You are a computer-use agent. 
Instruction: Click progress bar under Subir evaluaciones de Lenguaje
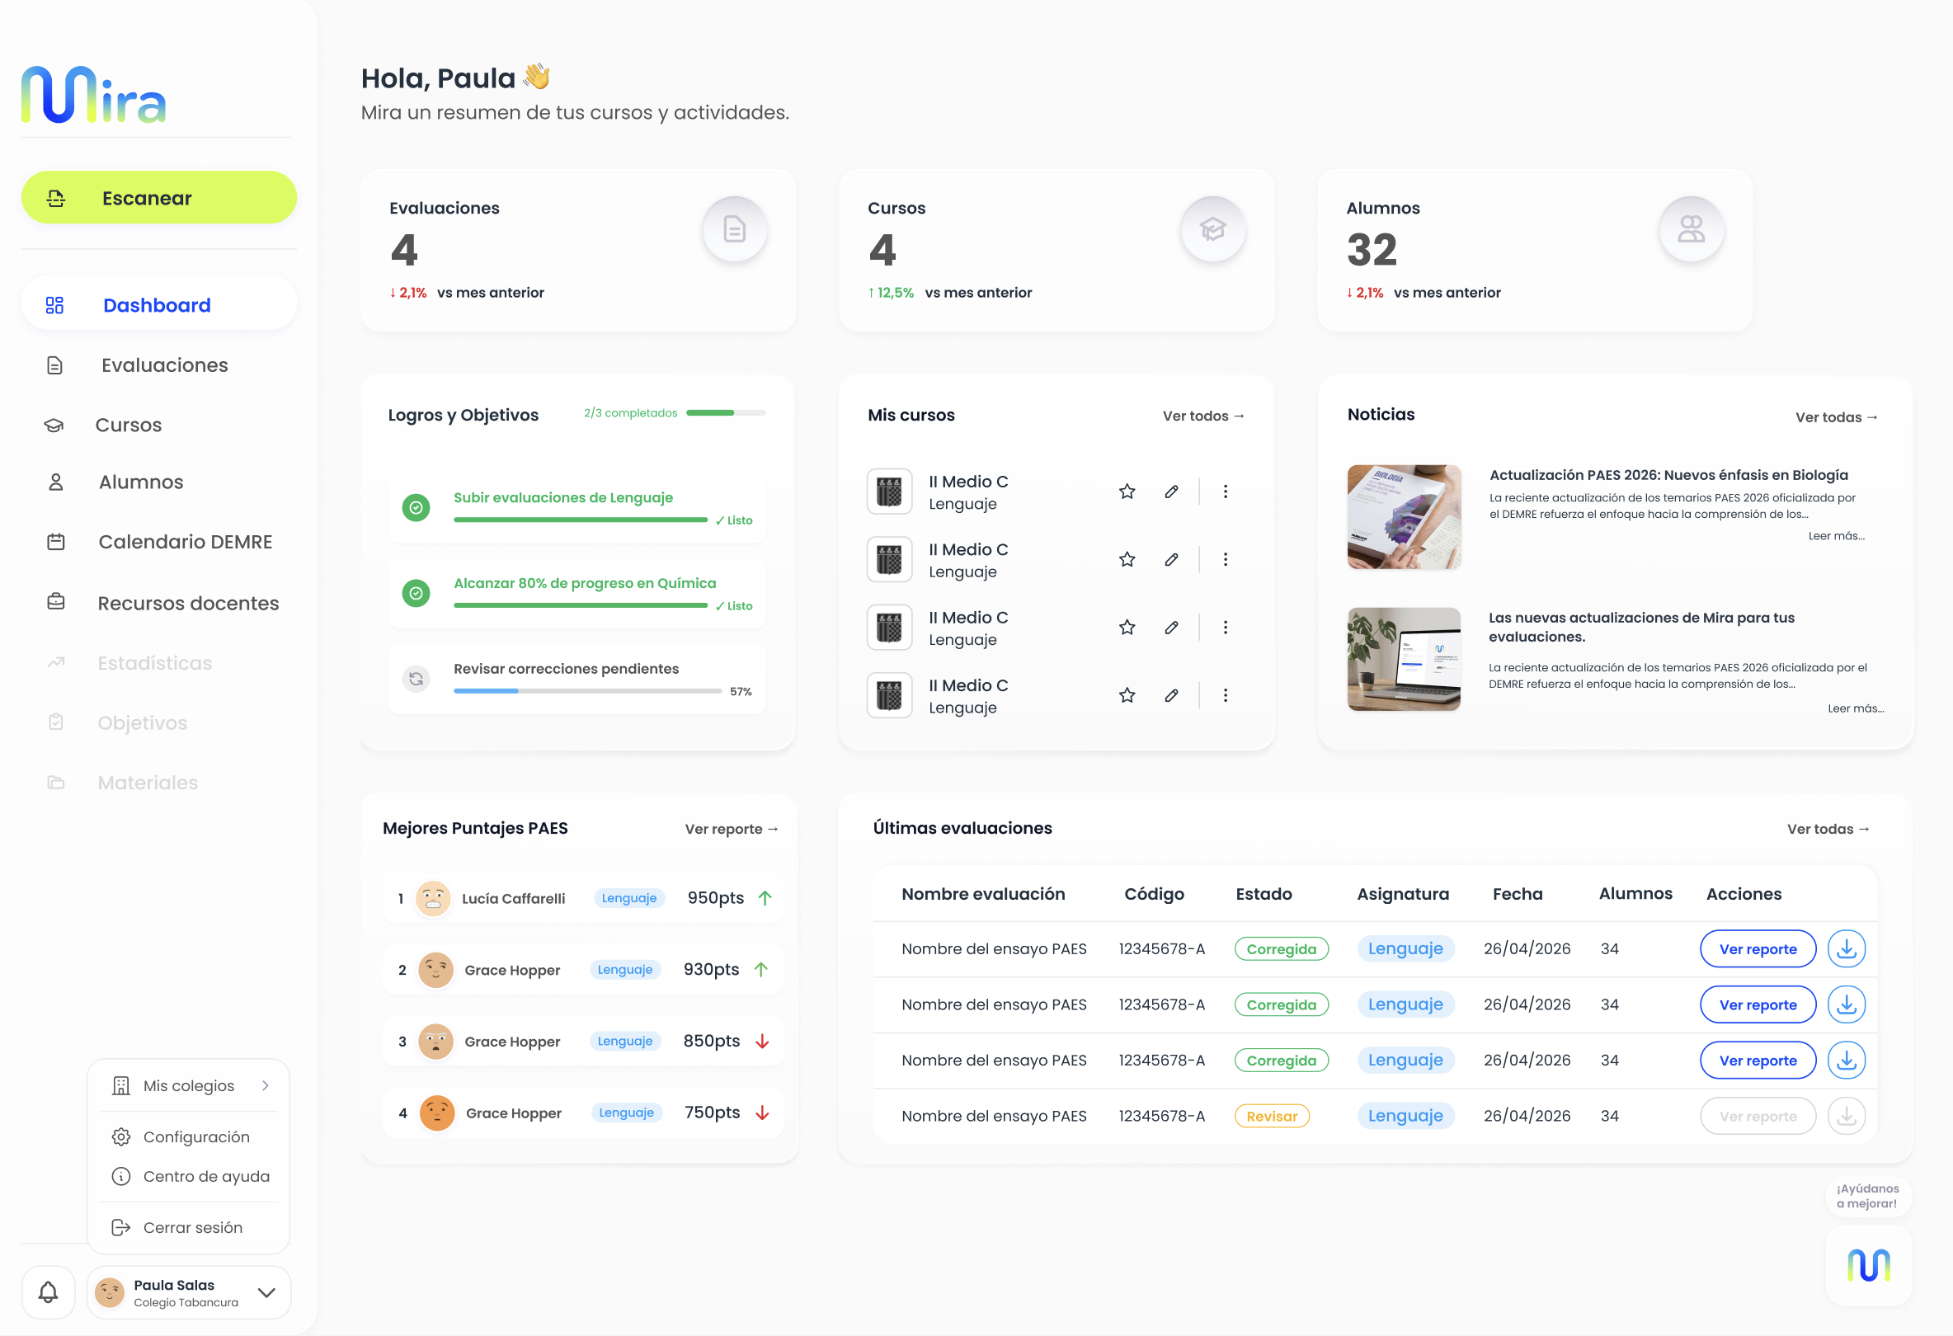(x=581, y=520)
